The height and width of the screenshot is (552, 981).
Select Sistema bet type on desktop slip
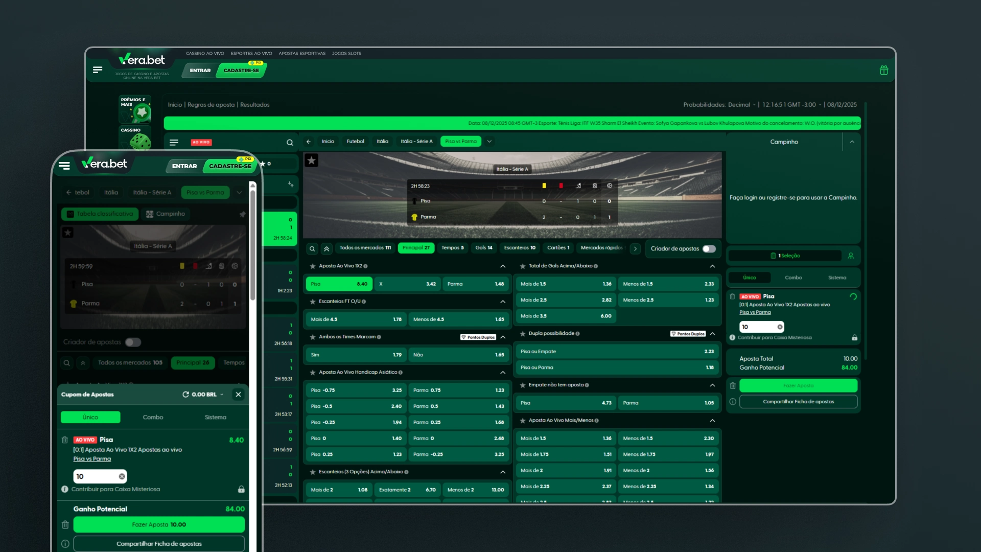point(837,278)
